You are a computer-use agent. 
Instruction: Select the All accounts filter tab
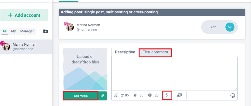(5, 31)
